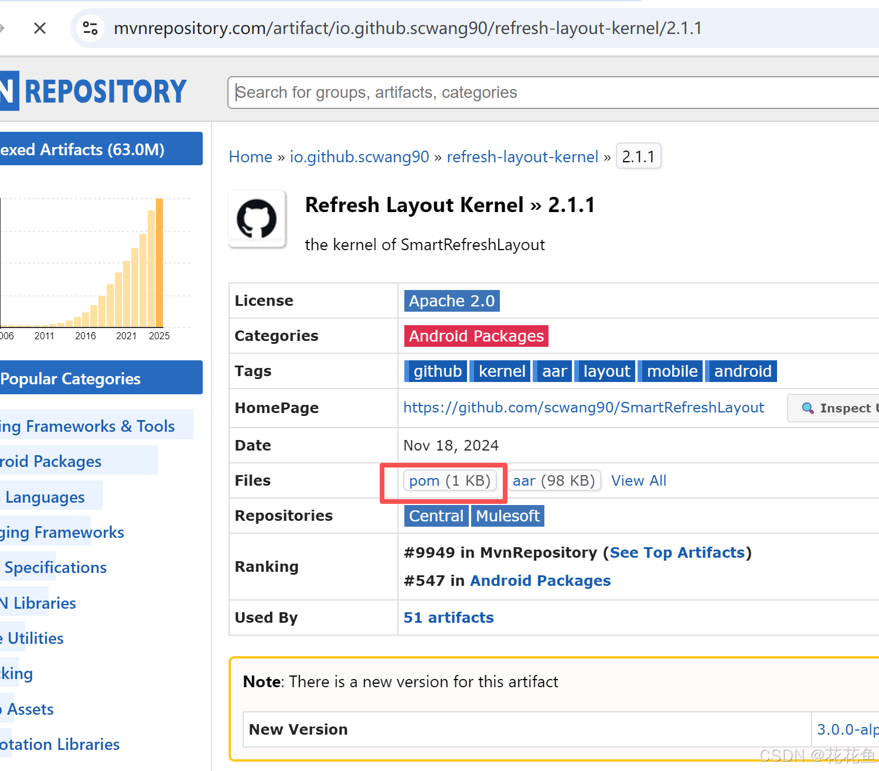
Task: Click the browser address bar URL
Action: point(408,28)
